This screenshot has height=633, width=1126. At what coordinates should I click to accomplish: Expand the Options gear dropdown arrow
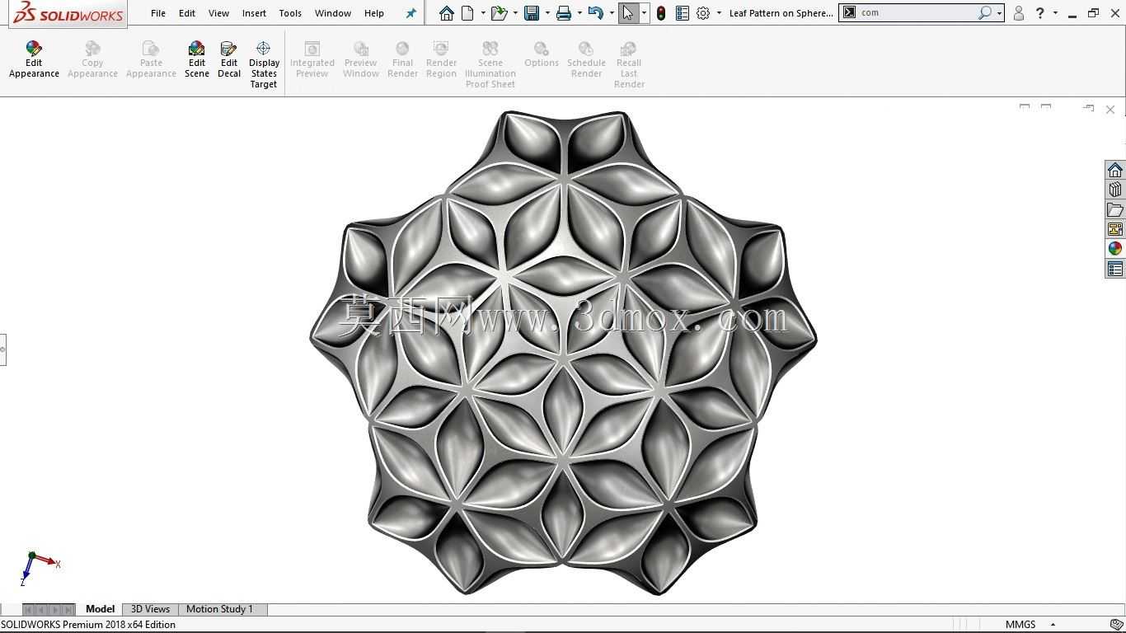(x=719, y=13)
